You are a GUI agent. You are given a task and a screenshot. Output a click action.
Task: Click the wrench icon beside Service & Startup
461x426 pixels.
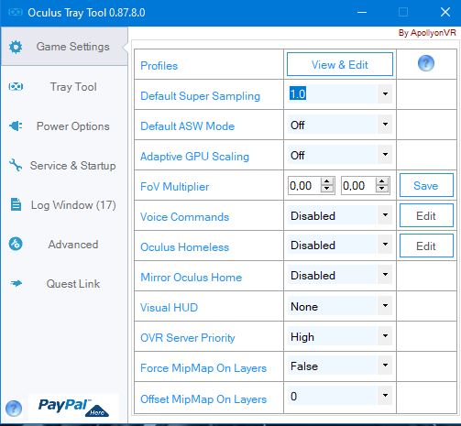(x=16, y=165)
